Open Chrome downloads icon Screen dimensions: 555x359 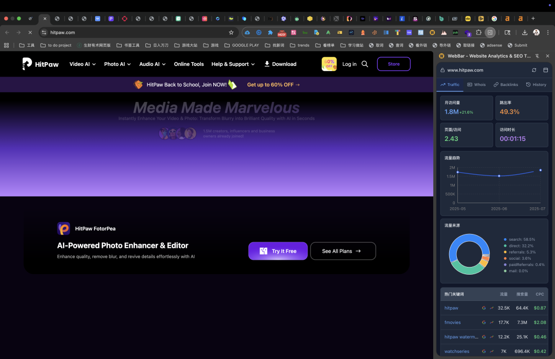click(525, 32)
